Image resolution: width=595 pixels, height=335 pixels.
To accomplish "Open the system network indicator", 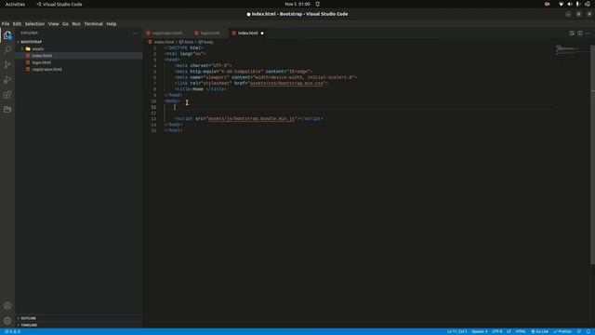I will (x=561, y=4).
